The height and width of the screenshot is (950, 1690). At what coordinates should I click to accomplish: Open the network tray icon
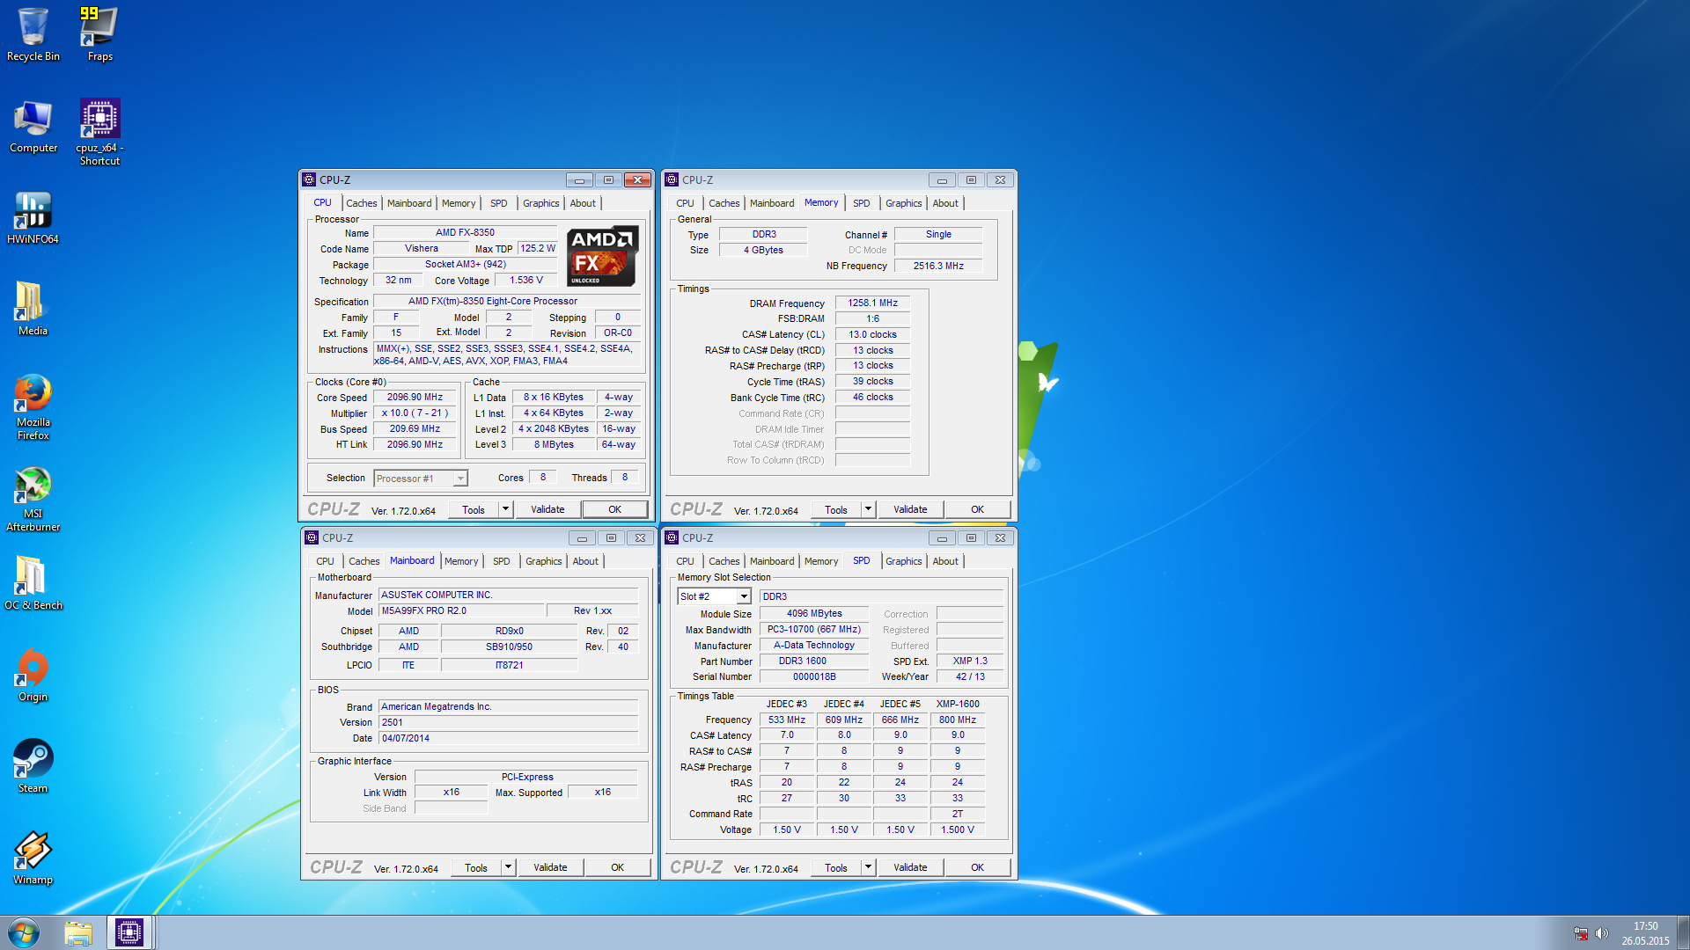(x=1581, y=933)
